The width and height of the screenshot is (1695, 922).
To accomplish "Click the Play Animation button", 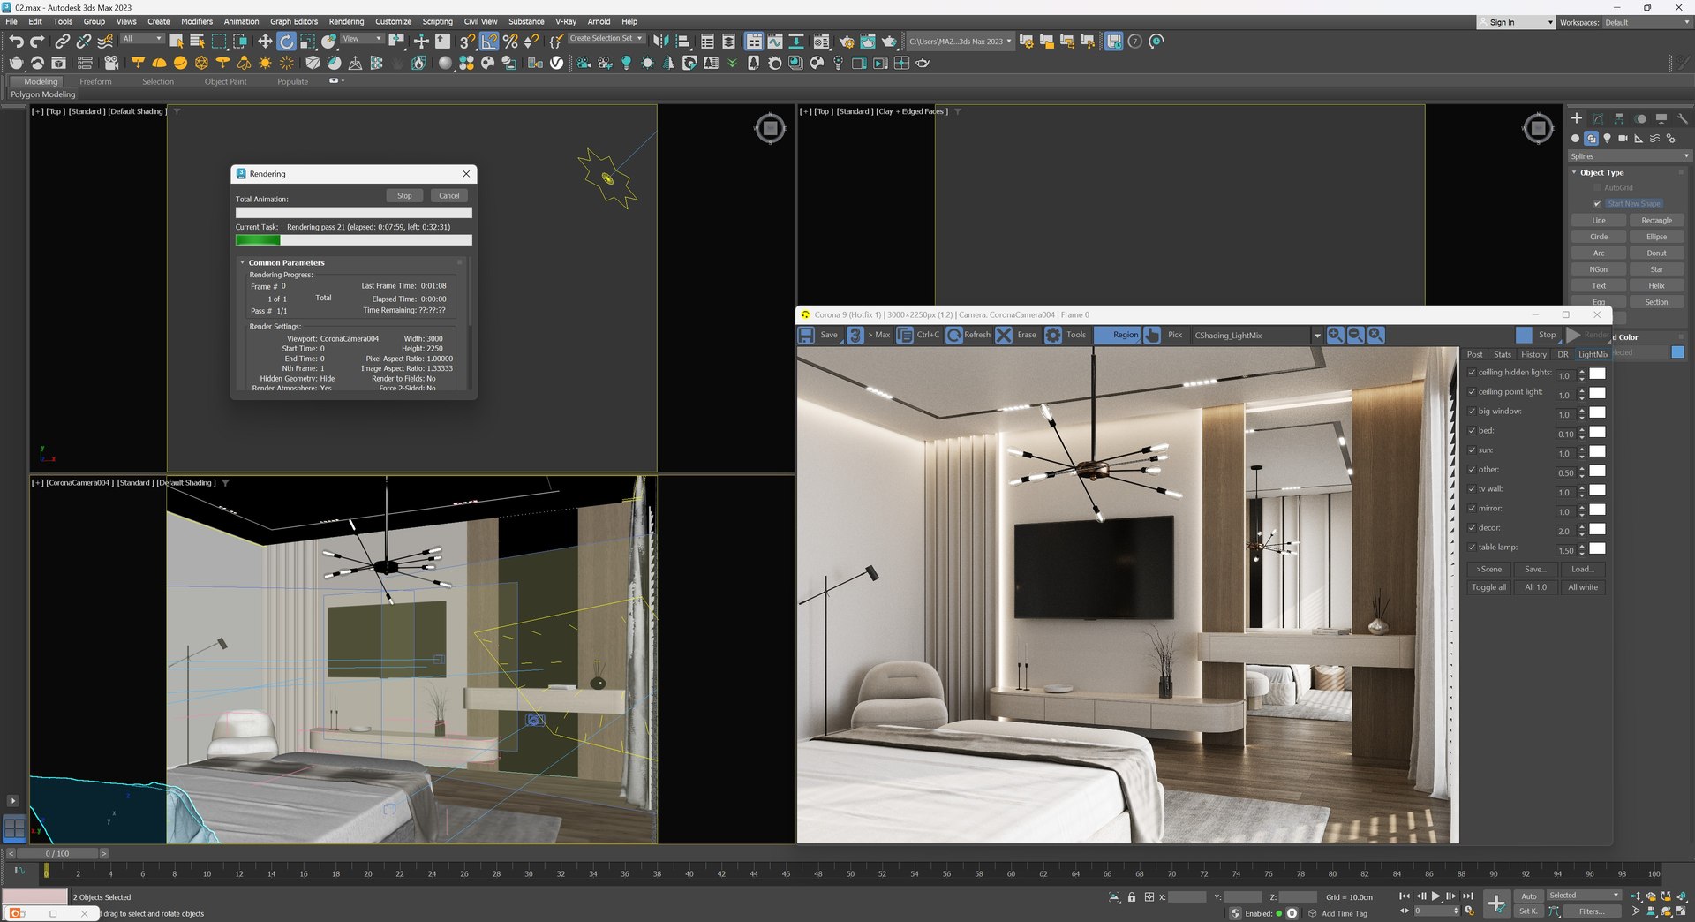I will point(1435,896).
